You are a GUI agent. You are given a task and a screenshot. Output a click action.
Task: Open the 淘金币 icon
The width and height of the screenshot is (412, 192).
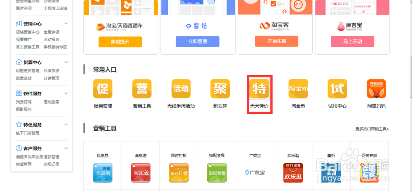tap(298, 89)
